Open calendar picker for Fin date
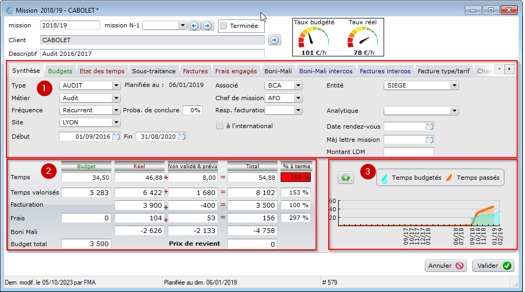 click(x=182, y=137)
